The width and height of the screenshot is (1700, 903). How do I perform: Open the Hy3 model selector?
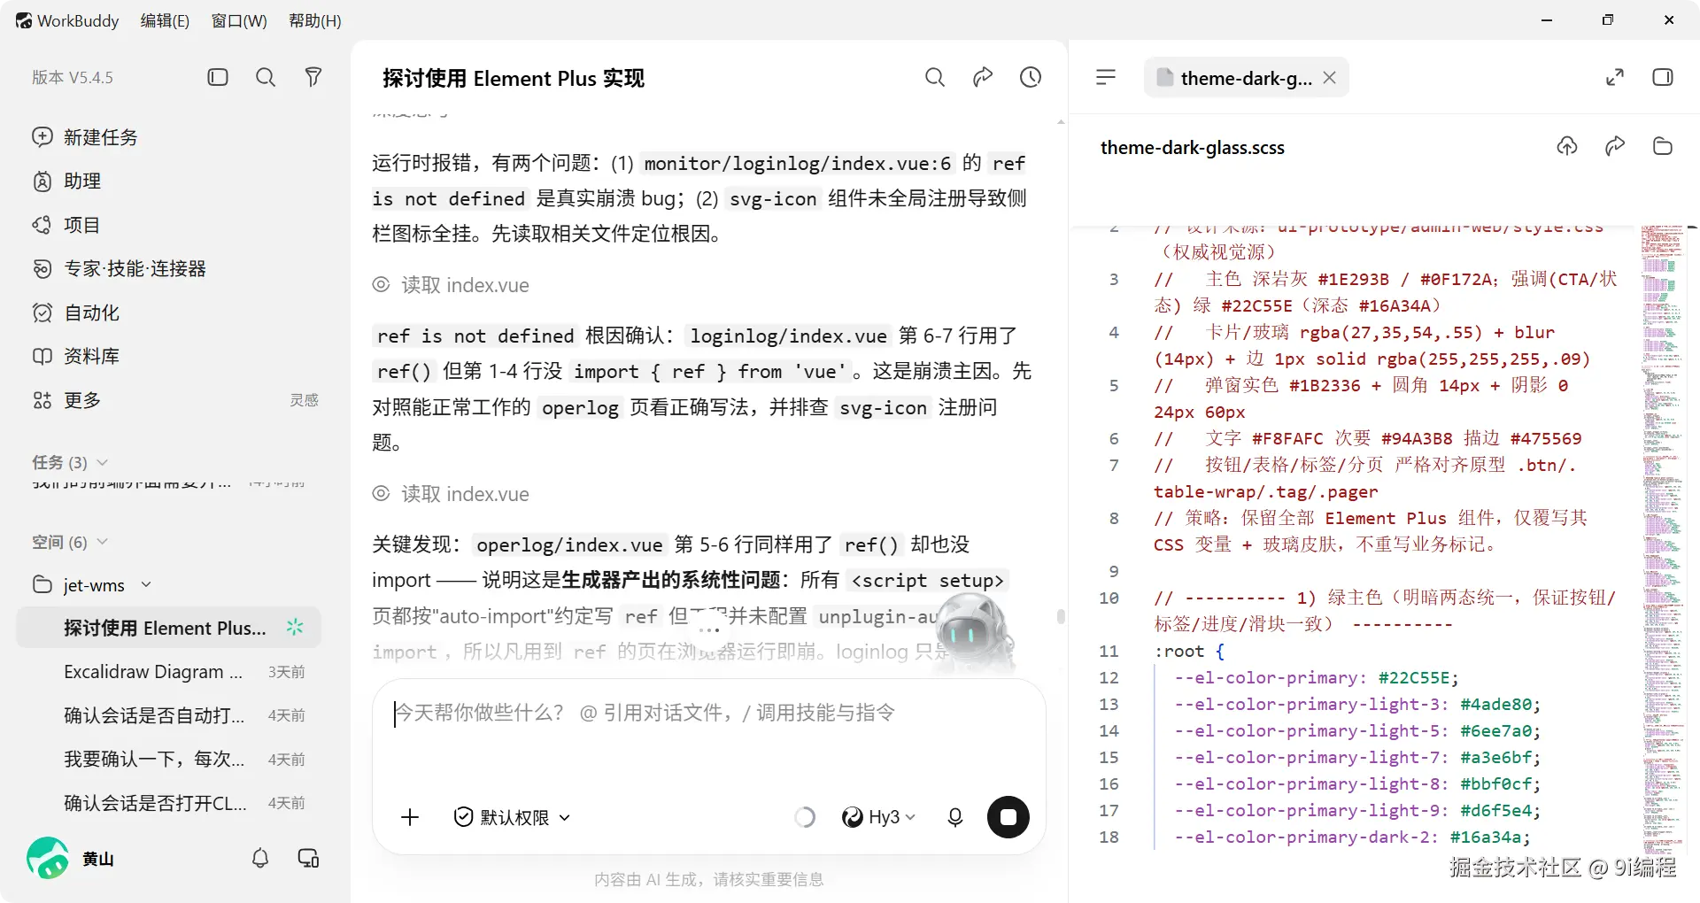click(x=878, y=817)
